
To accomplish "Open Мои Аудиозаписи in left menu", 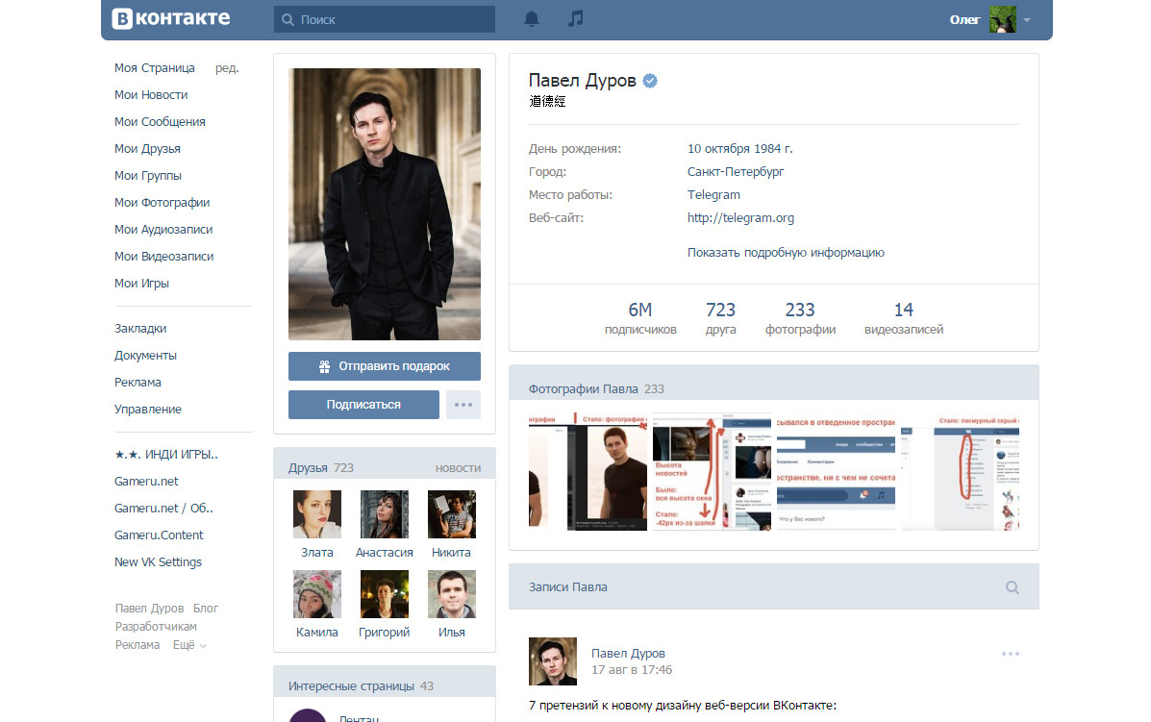I will 163,230.
